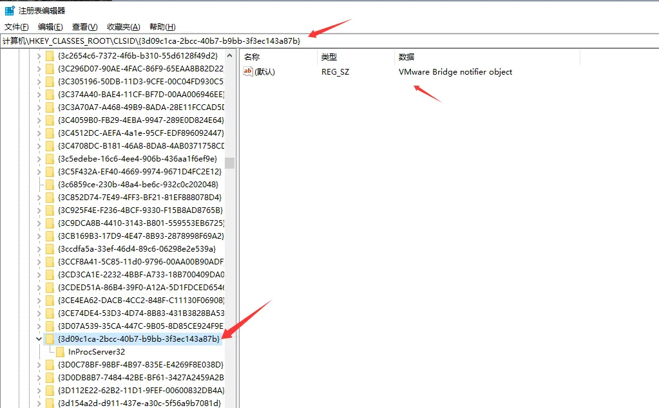Click folder icon of {3d09c1ca-2bcc-40b7-b9bb-3f3ec143a87b} key
Screen dimensions: 659x408
coord(50,338)
